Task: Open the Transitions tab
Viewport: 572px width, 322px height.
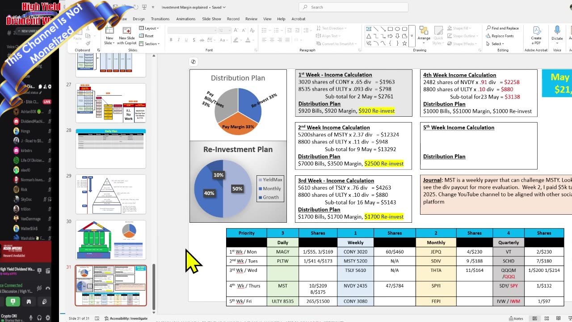Action: pyautogui.click(x=160, y=19)
